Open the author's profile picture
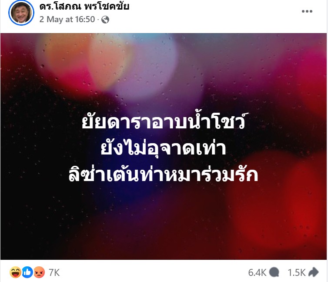Screen dimensions: 328x282 pyautogui.click(x=21, y=13)
